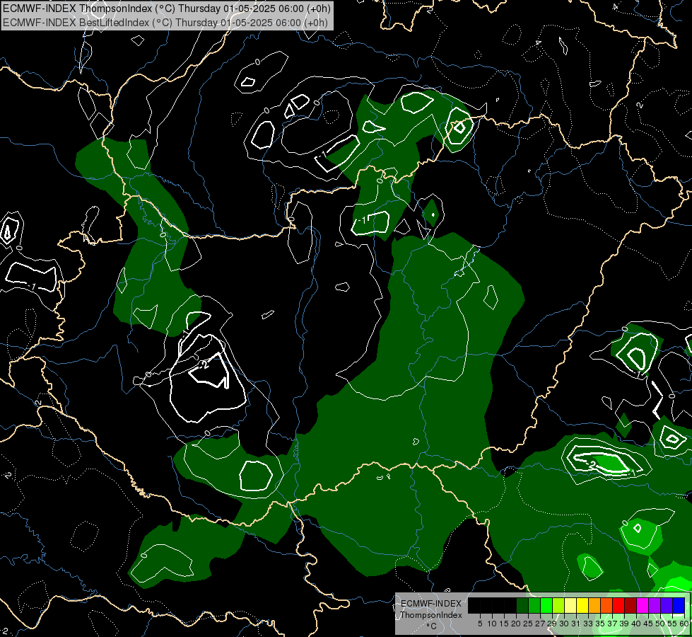The height and width of the screenshot is (637, 692).
Task: Click legend scale value 39
Action: (x=624, y=624)
